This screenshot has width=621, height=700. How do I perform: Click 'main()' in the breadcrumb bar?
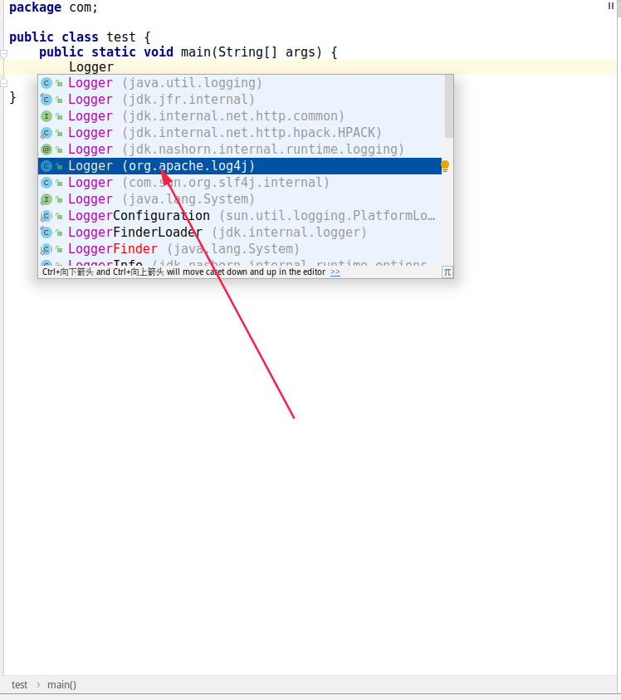[61, 685]
